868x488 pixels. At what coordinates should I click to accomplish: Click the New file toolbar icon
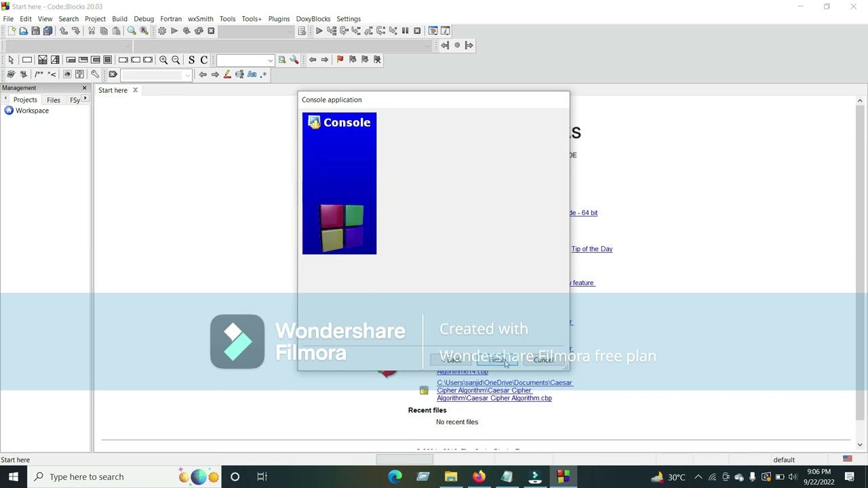[11, 31]
